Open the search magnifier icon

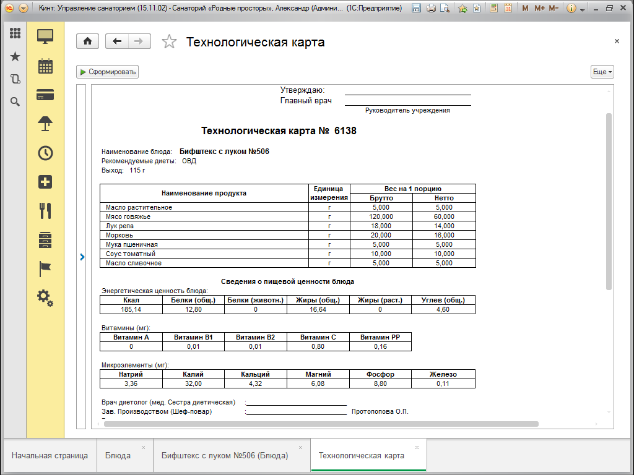click(x=15, y=102)
